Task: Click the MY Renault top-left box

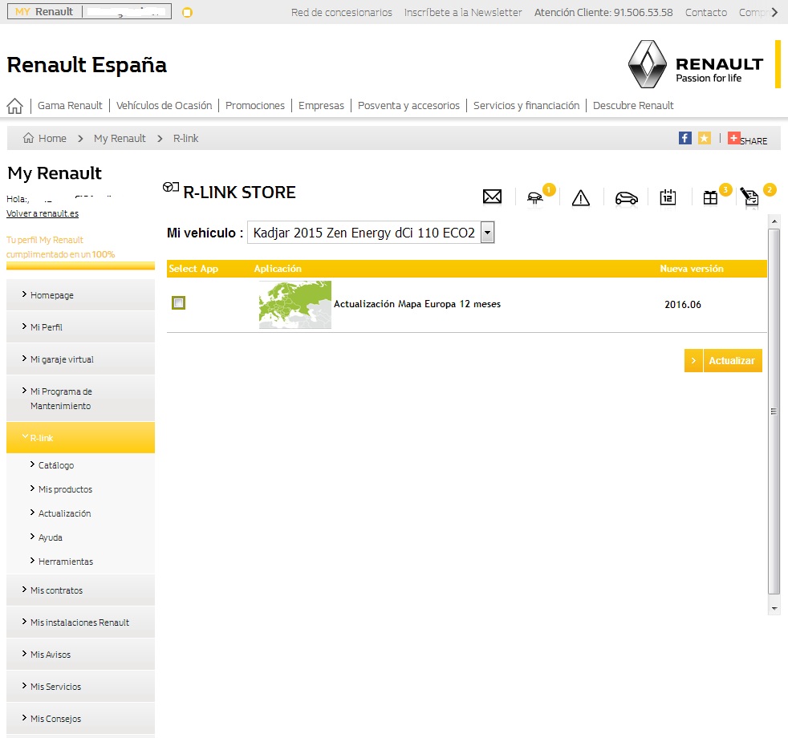Action: (x=89, y=11)
